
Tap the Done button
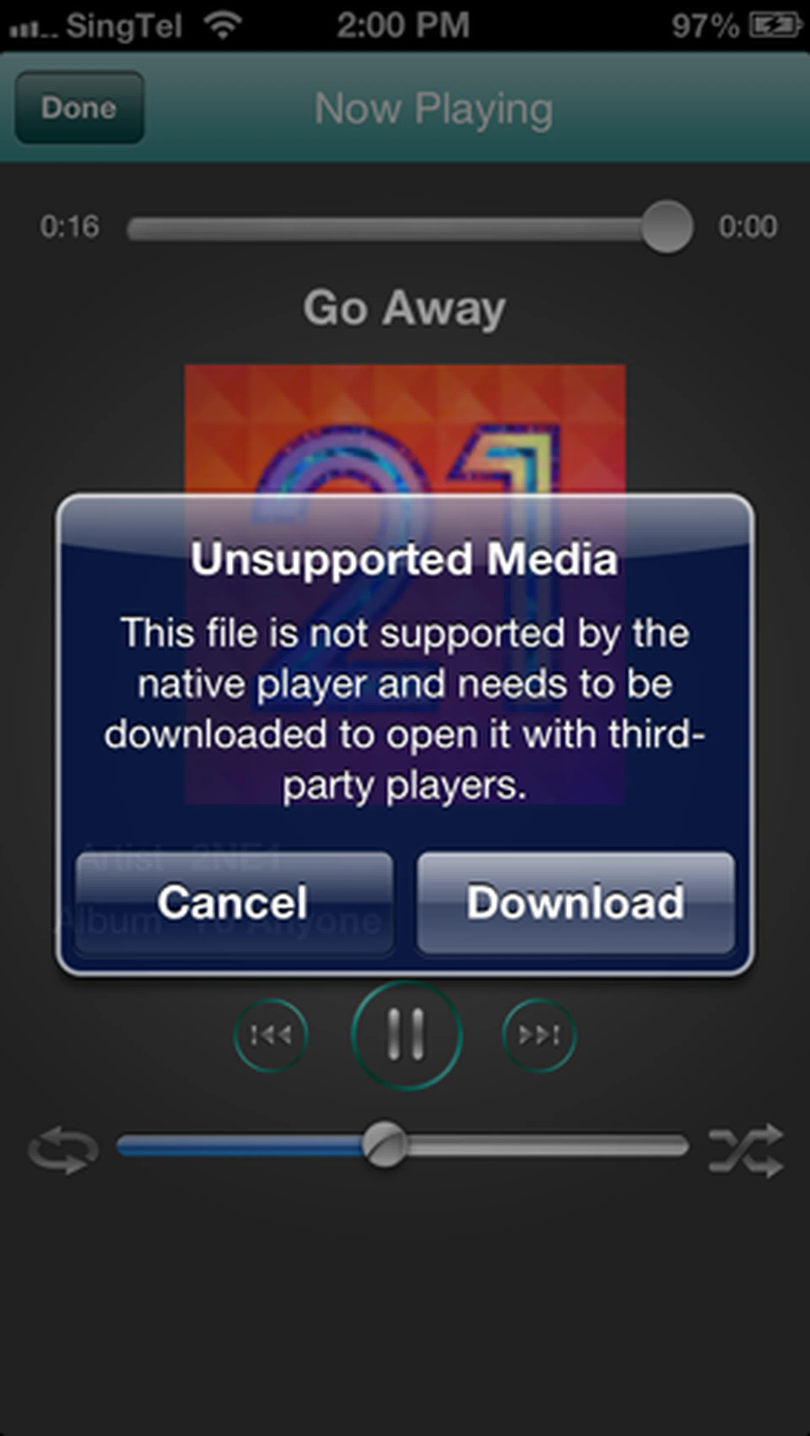(x=79, y=107)
